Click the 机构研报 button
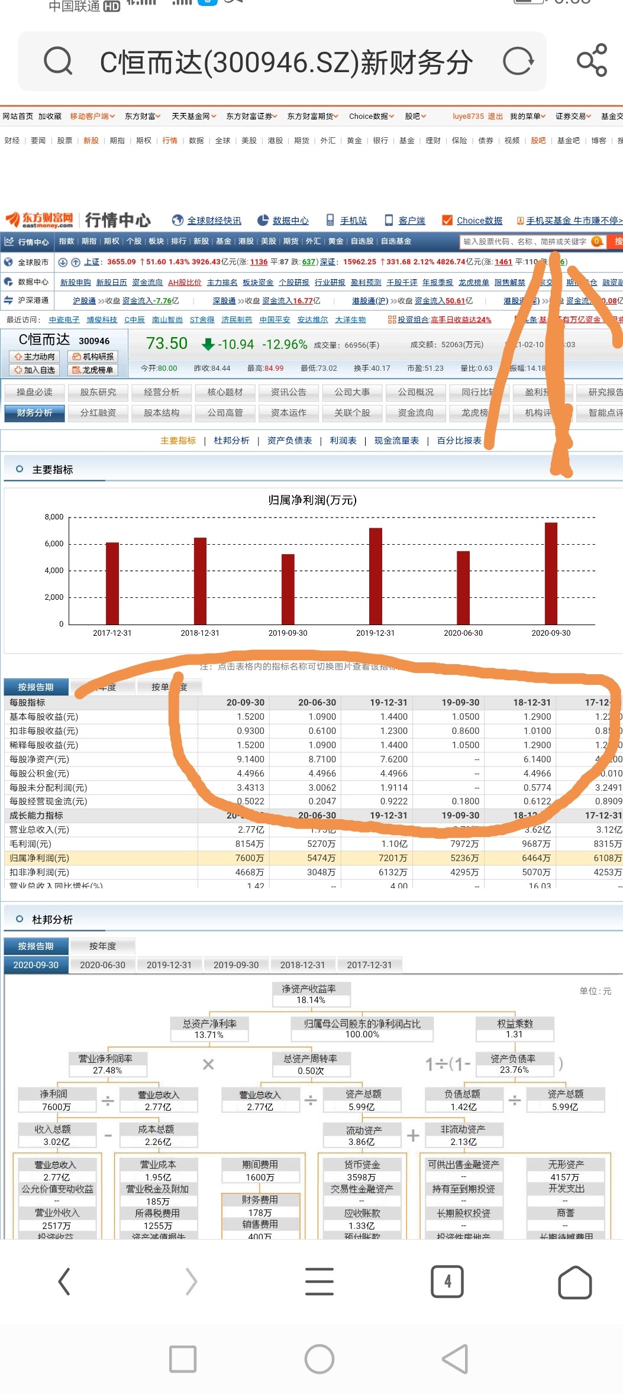Viewport: 623px width, 1394px height. click(93, 357)
